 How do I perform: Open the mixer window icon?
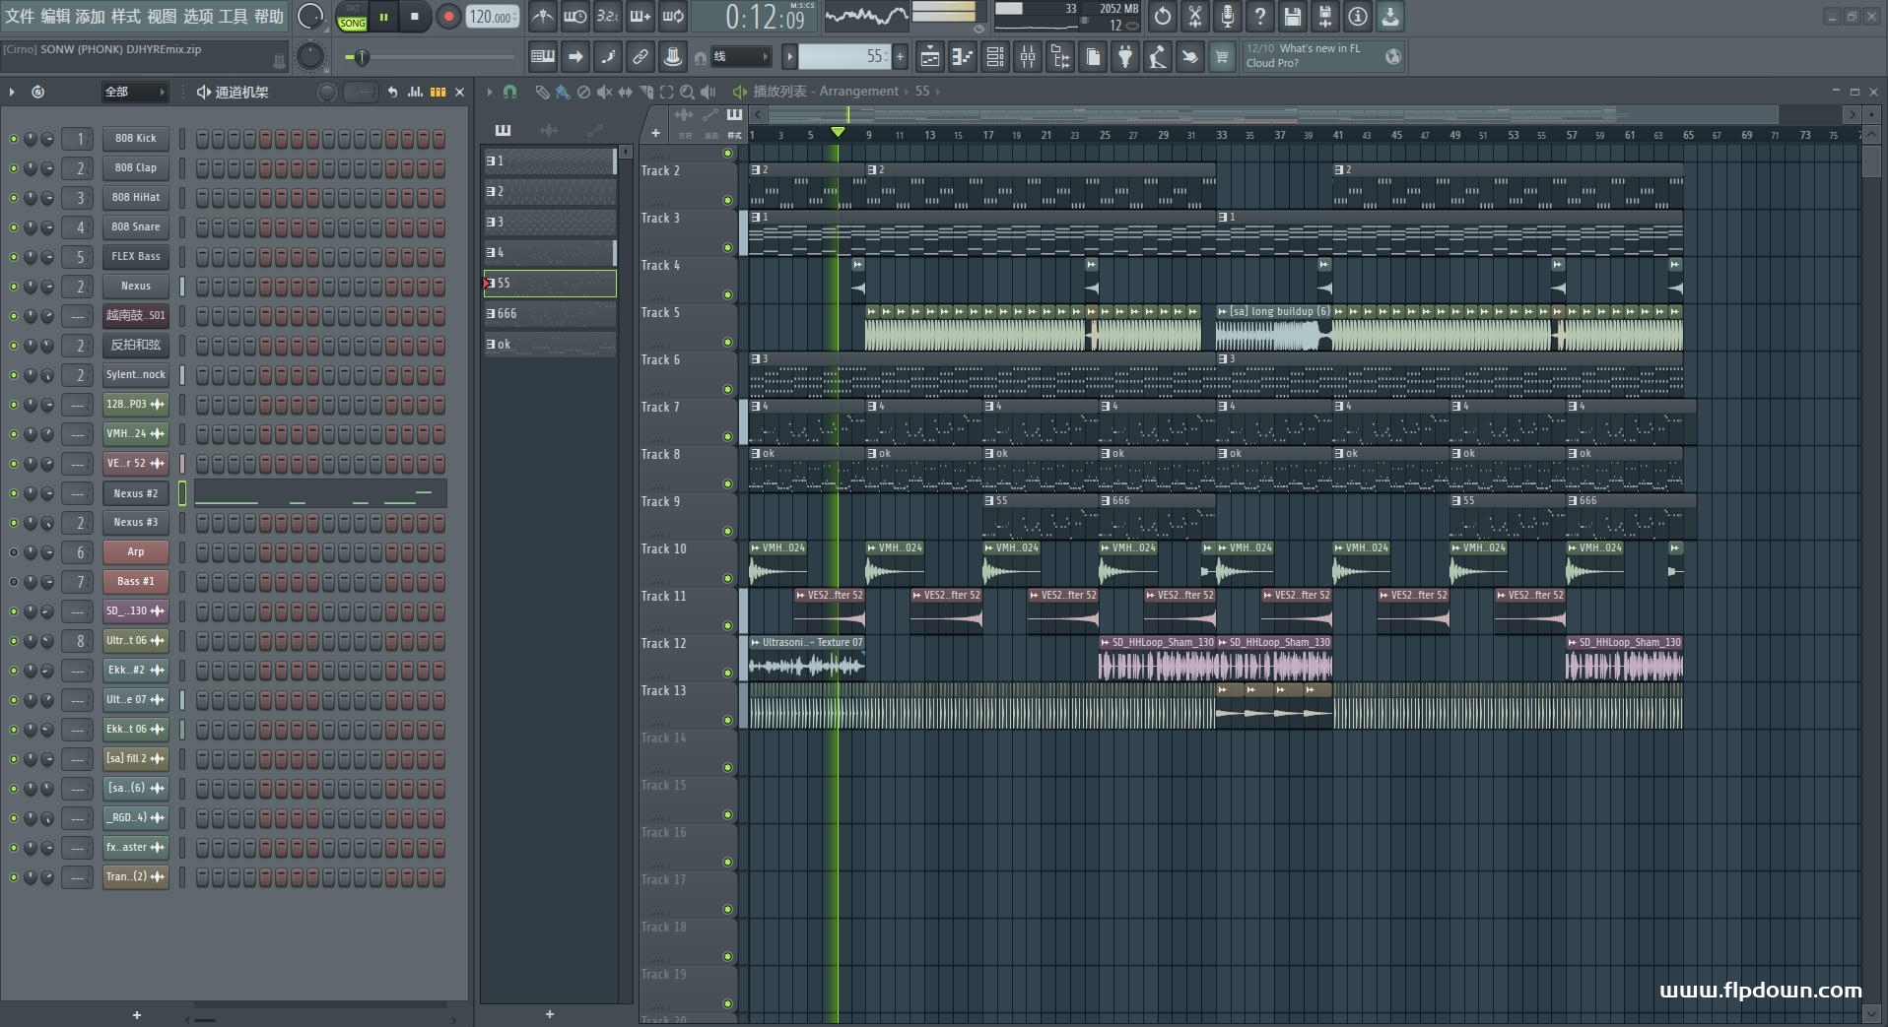click(x=1028, y=58)
